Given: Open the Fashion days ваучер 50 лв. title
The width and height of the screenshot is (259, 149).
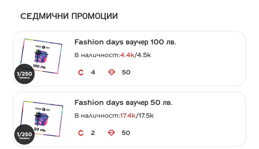Looking at the screenshot, I should [x=123, y=103].
